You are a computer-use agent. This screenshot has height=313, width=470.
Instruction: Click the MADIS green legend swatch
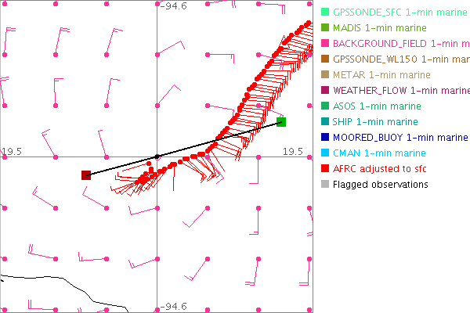pos(325,28)
